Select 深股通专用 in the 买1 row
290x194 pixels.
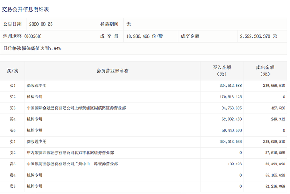(36, 86)
